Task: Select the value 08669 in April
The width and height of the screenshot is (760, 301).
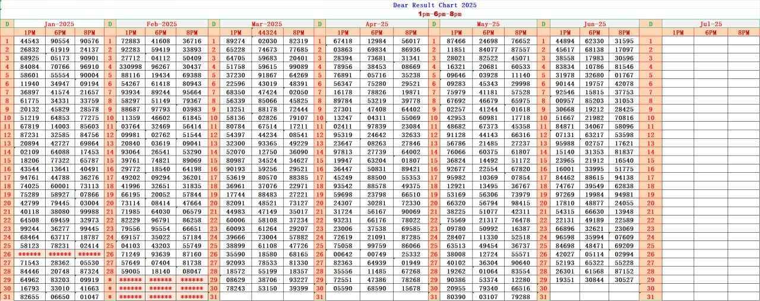Action: click(411, 66)
